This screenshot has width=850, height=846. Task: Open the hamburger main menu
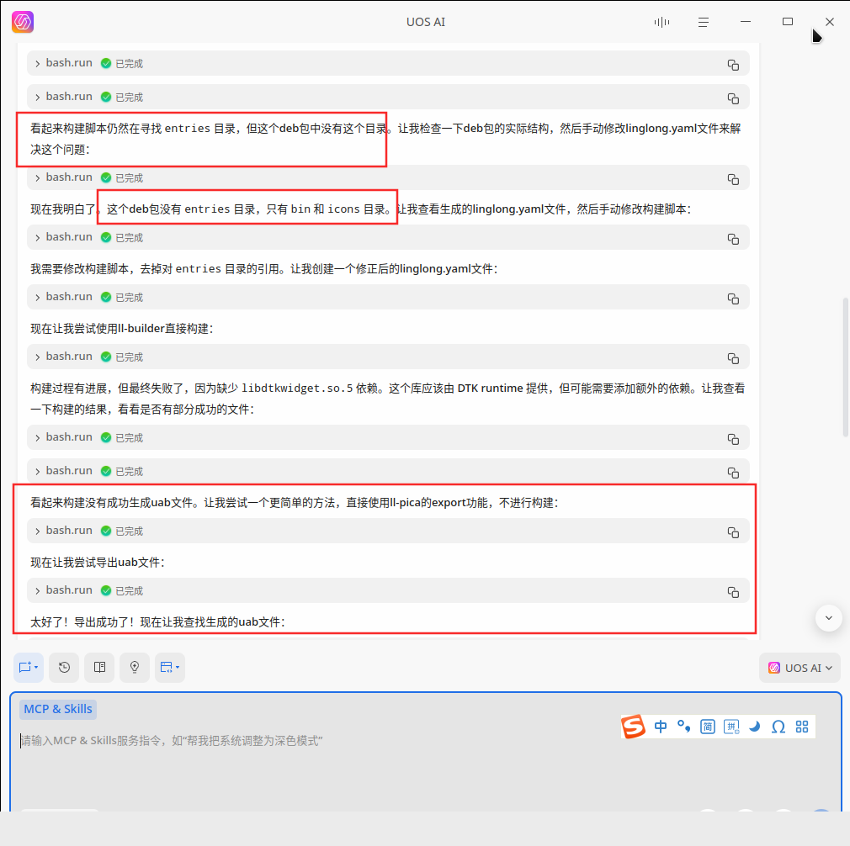(x=703, y=22)
